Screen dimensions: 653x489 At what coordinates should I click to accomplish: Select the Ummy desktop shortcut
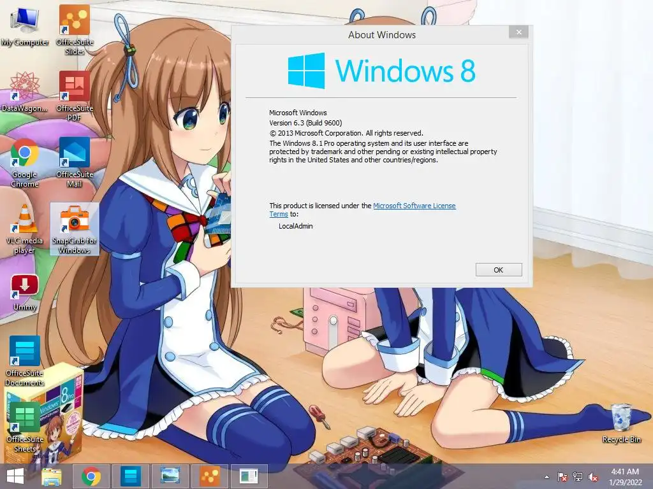click(x=25, y=293)
